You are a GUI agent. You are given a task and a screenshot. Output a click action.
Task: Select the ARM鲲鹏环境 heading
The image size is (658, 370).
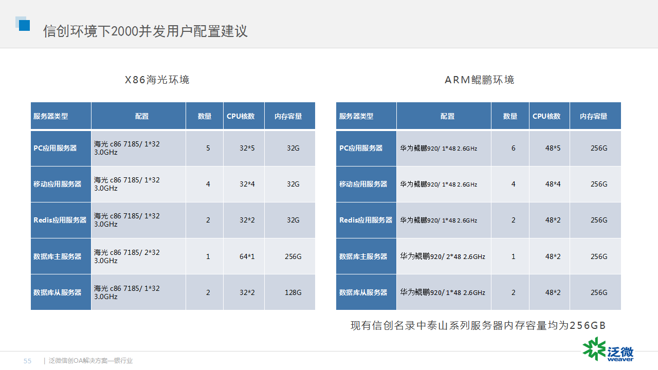click(479, 80)
